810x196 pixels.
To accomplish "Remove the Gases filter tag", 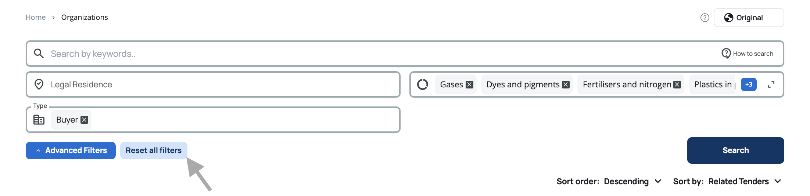I will click(469, 85).
